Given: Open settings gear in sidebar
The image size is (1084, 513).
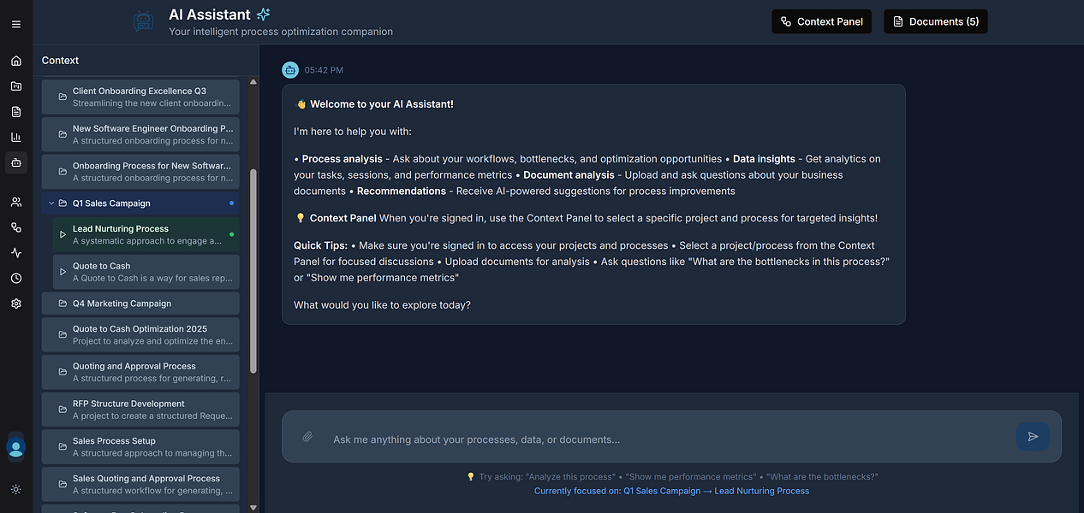Looking at the screenshot, I should tap(15, 304).
